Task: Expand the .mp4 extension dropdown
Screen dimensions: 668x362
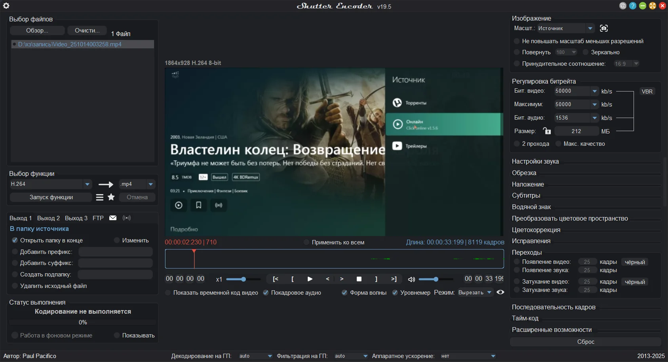Action: pyautogui.click(x=150, y=184)
